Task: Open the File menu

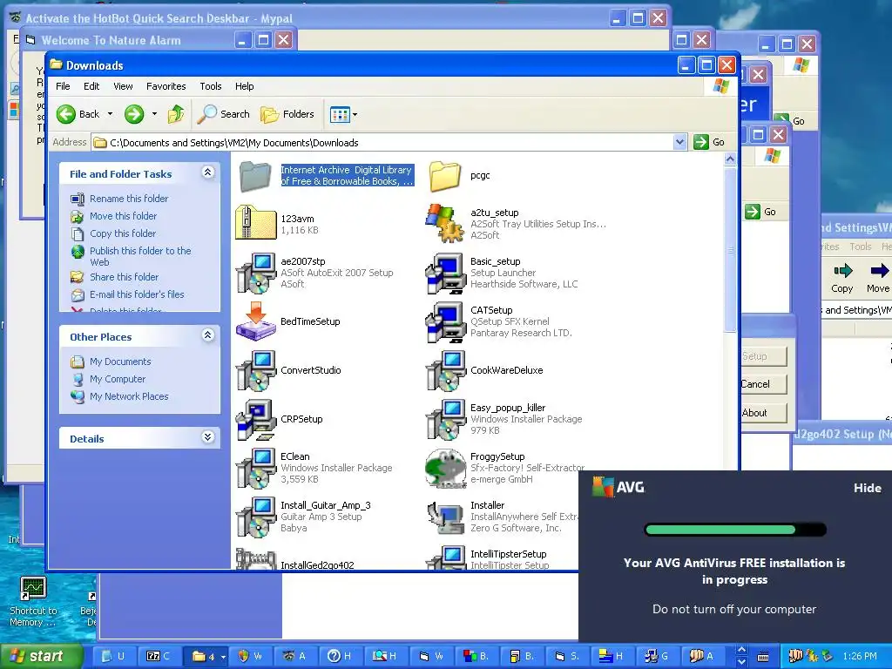Action: coord(63,86)
